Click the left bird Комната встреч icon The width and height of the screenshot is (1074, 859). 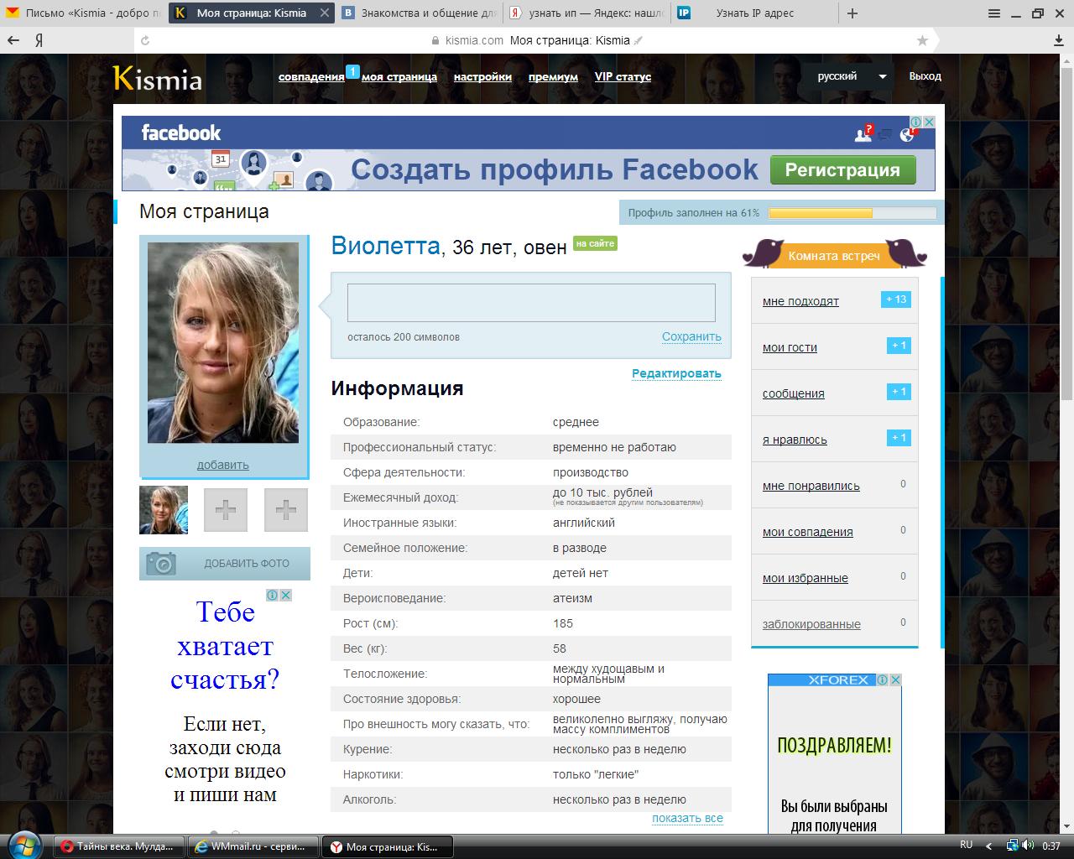pyautogui.click(x=763, y=252)
